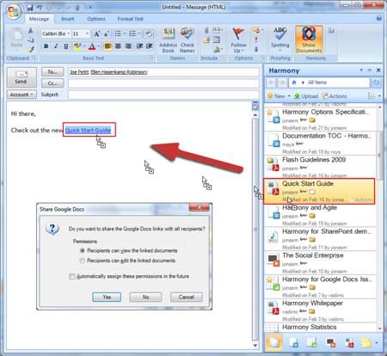
Task: Click the To... button
Action: (52, 72)
